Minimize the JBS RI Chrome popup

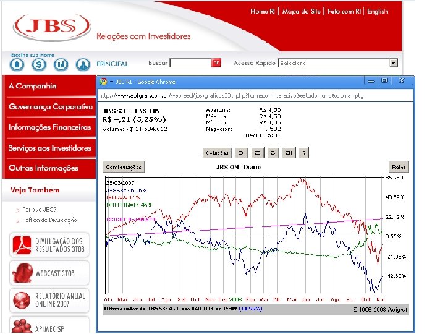point(371,81)
